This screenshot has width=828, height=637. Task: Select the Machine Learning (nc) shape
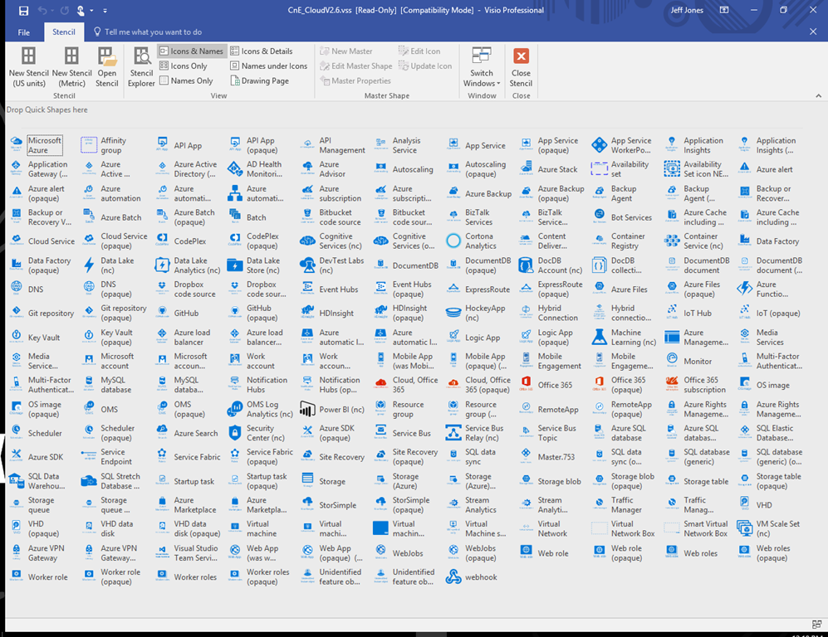599,338
